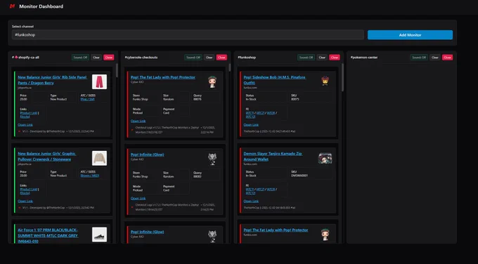The width and height of the screenshot is (478, 264).
Task: Click the Monitor Dashboard heading text
Action: pos(41,6)
